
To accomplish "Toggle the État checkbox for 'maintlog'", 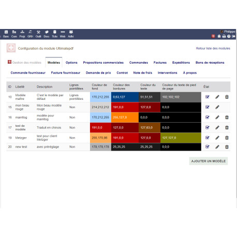I will [x=208, y=117].
